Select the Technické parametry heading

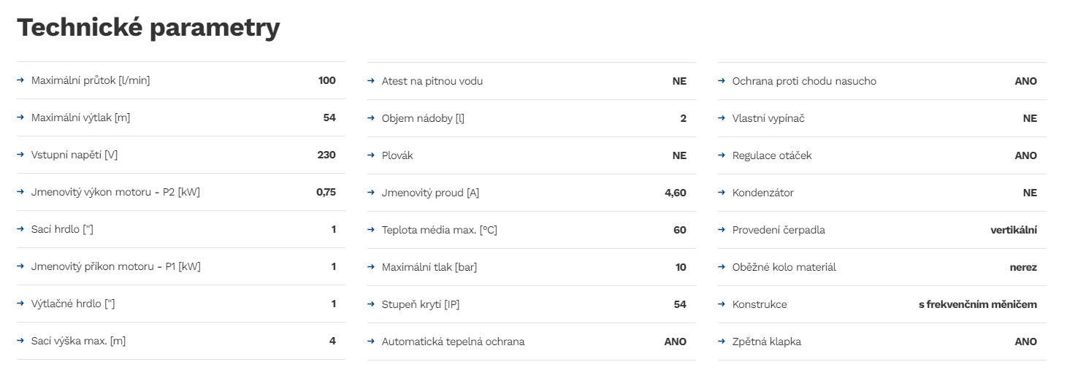point(148,28)
